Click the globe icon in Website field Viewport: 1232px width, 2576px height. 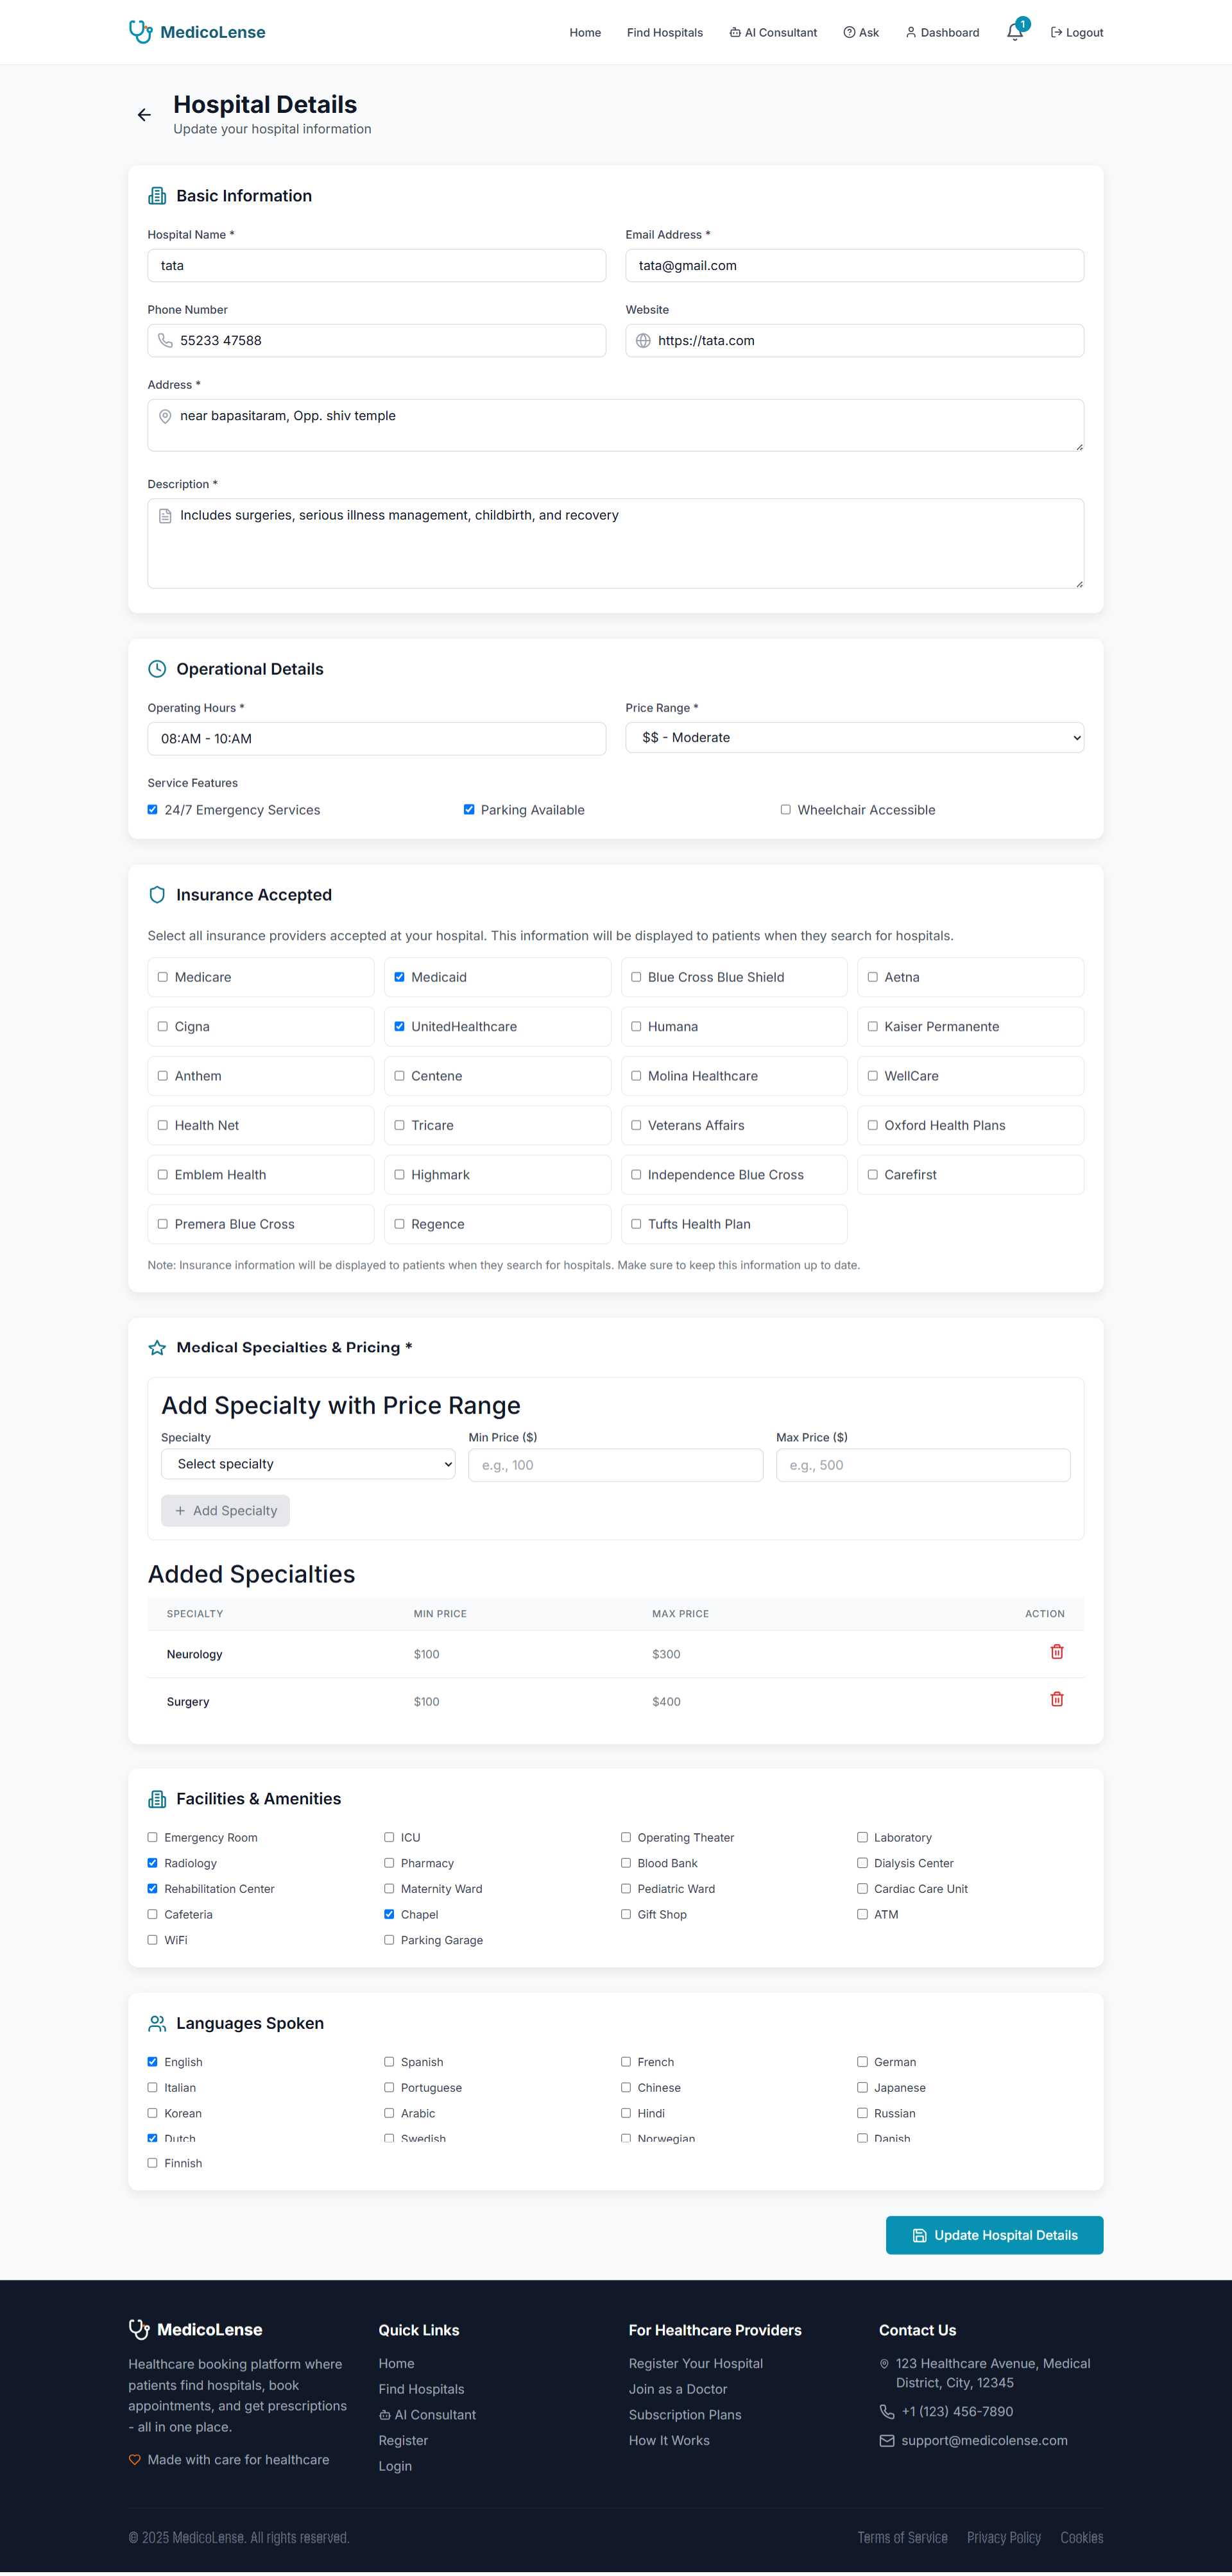(x=643, y=341)
